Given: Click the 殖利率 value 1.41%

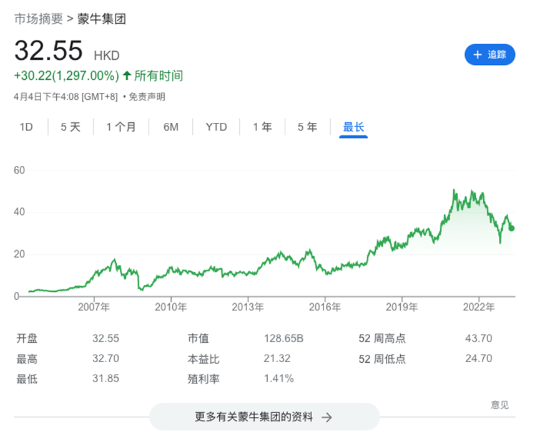Looking at the screenshot, I should [279, 378].
